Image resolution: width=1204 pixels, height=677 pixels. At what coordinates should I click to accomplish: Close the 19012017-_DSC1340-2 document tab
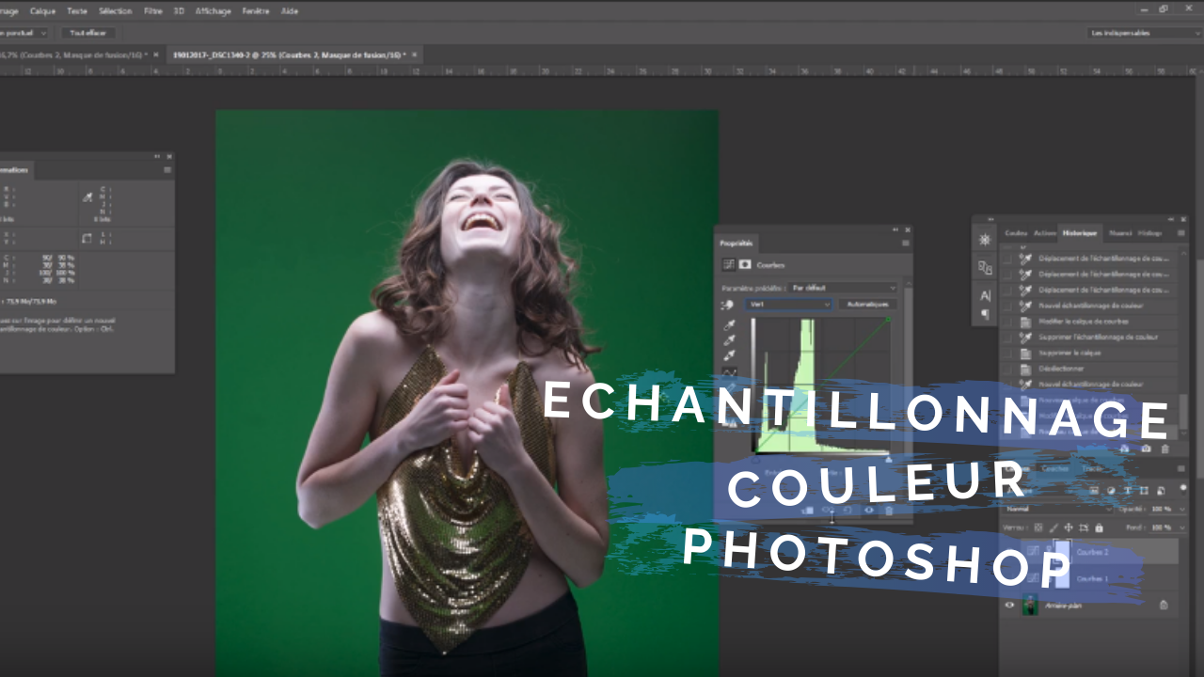click(414, 55)
